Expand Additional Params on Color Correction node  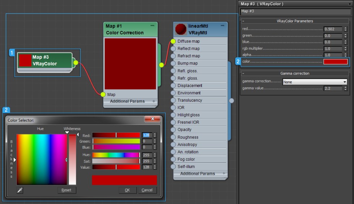coord(154,101)
